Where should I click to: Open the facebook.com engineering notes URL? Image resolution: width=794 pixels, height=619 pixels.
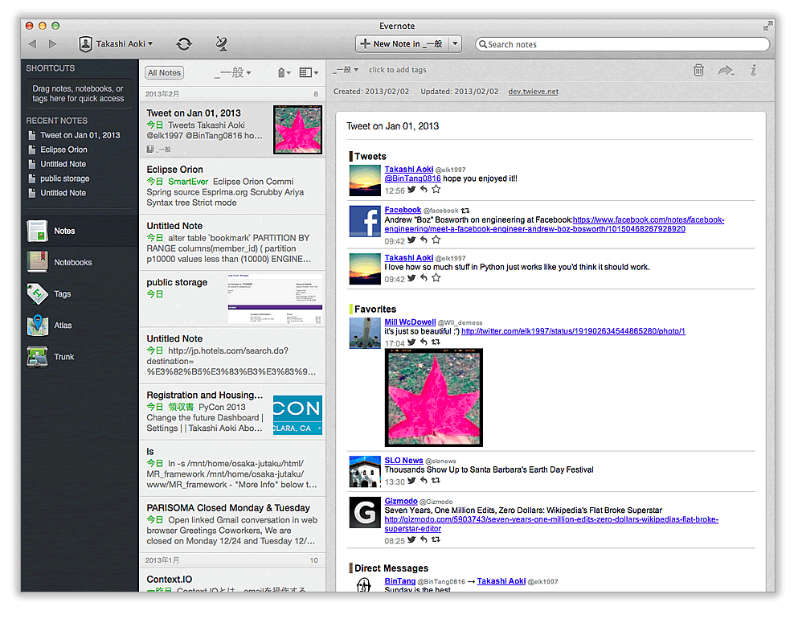point(554,224)
